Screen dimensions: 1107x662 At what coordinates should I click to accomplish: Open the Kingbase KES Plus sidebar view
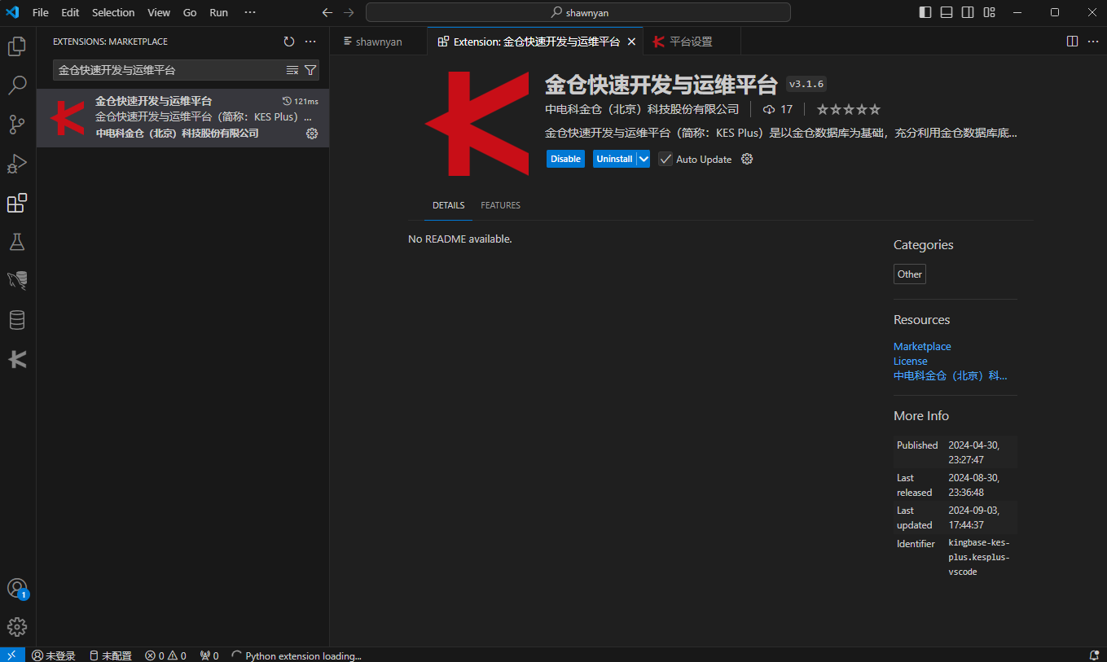click(x=17, y=359)
